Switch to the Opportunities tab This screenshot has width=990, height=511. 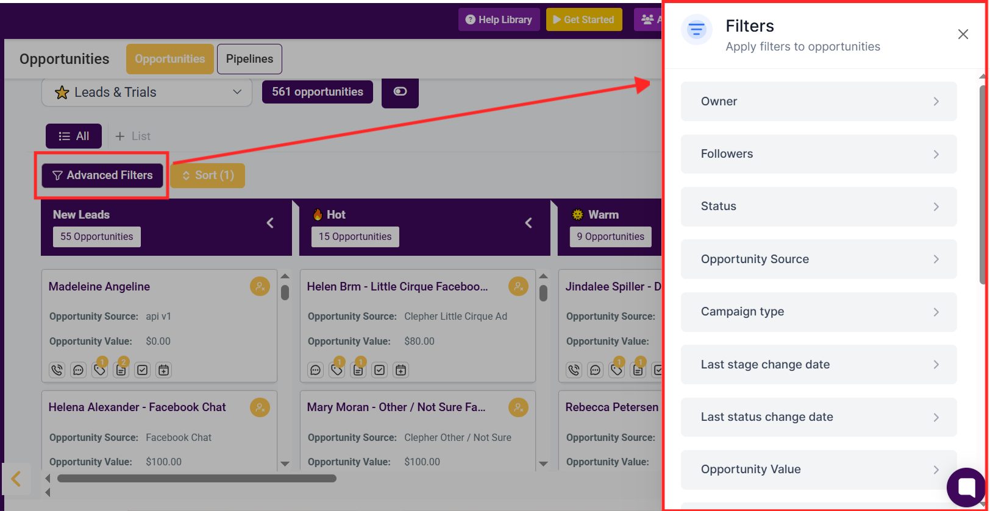(x=170, y=59)
